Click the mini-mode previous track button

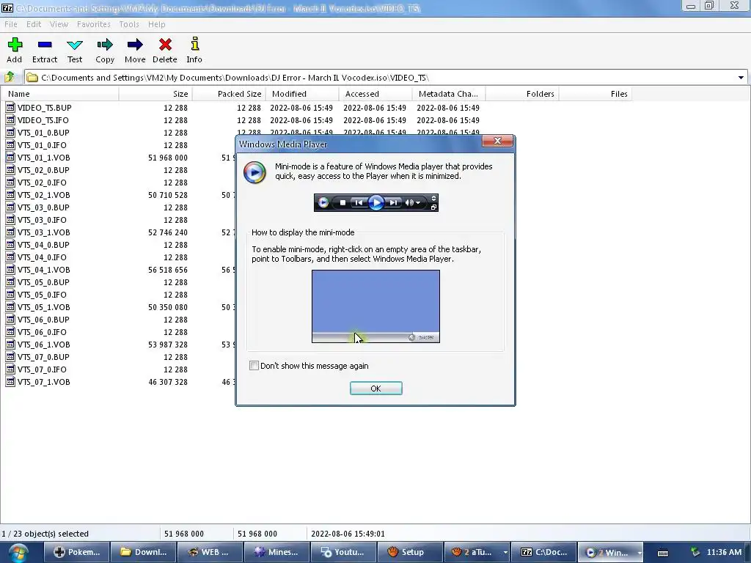coord(358,203)
